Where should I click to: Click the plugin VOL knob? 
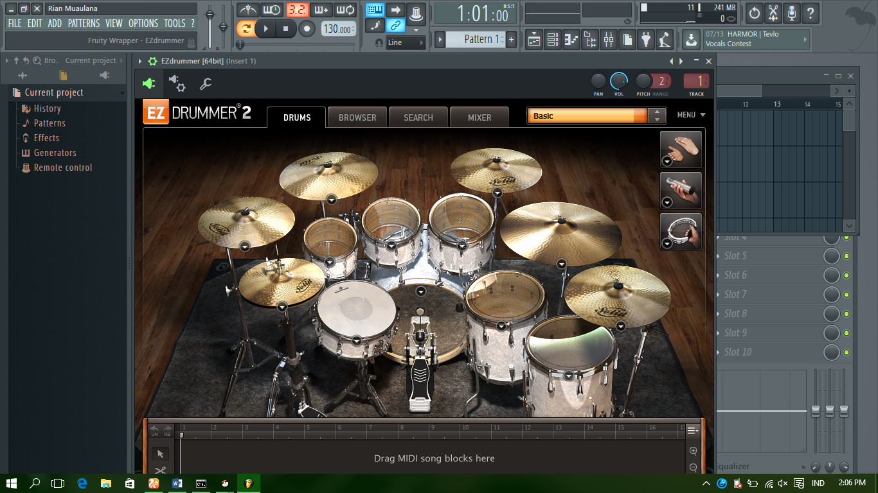[618, 81]
